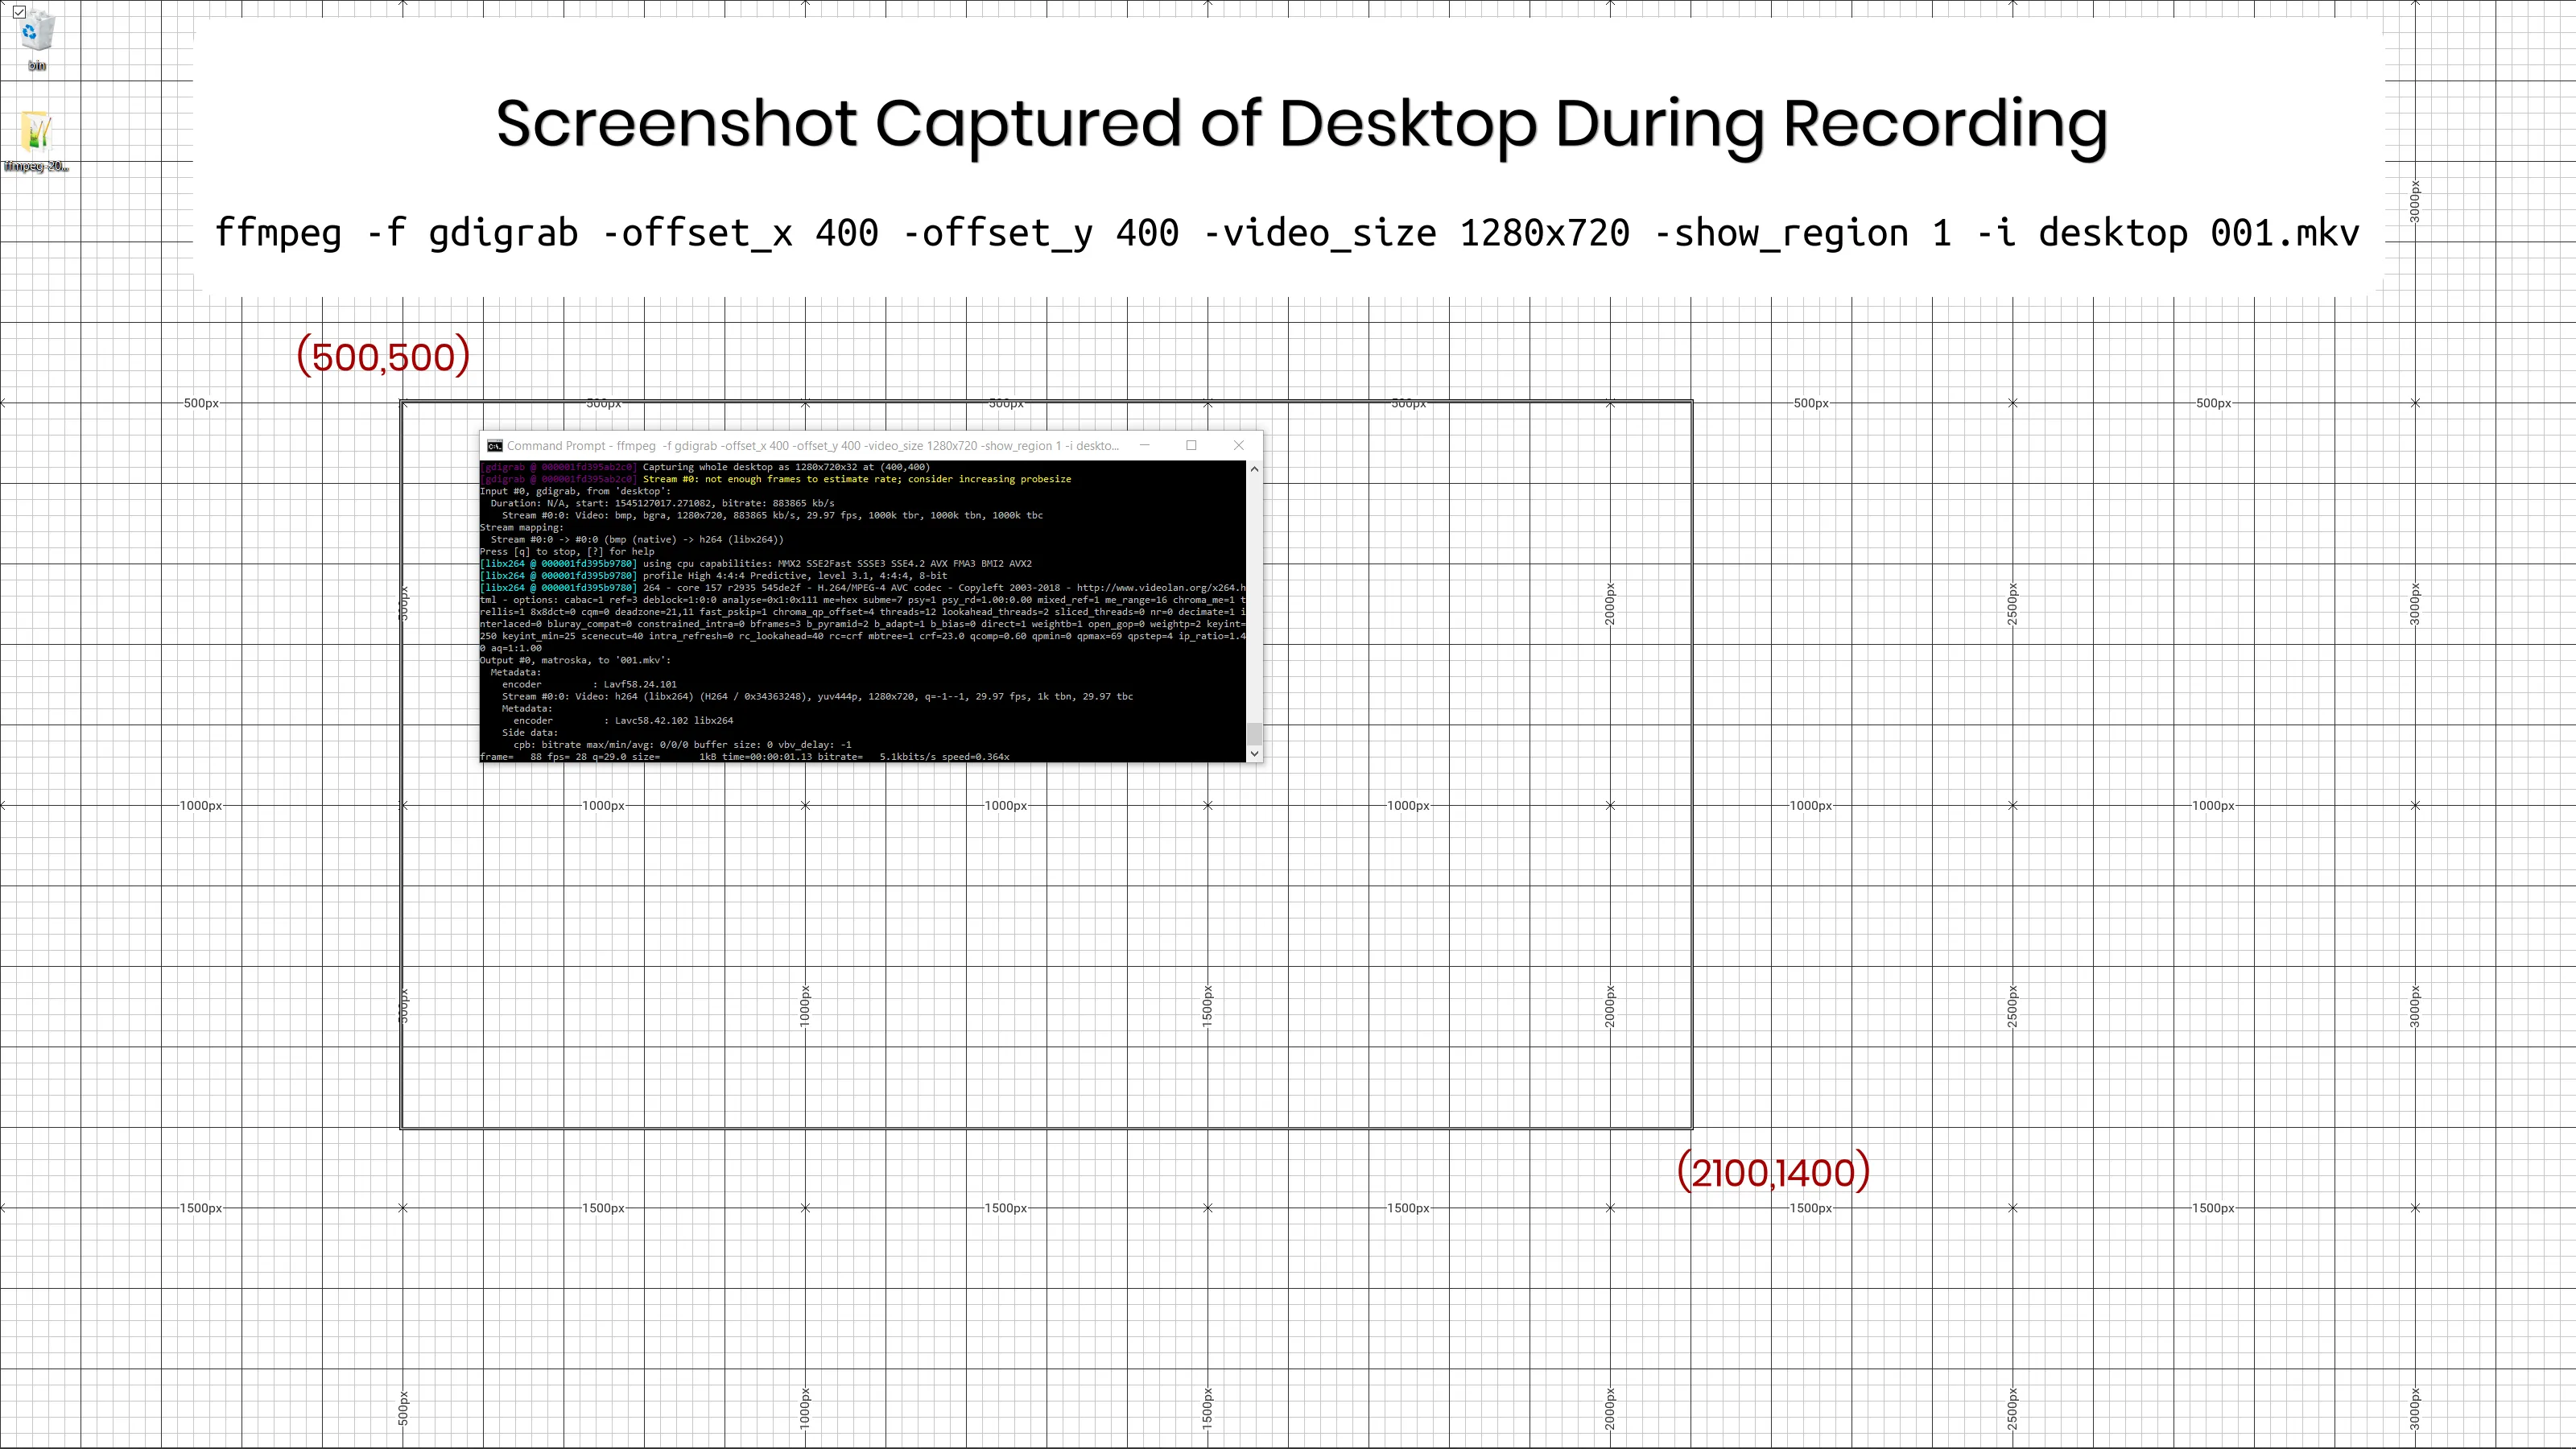Select the Recycle Bin desktop icon

point(37,33)
